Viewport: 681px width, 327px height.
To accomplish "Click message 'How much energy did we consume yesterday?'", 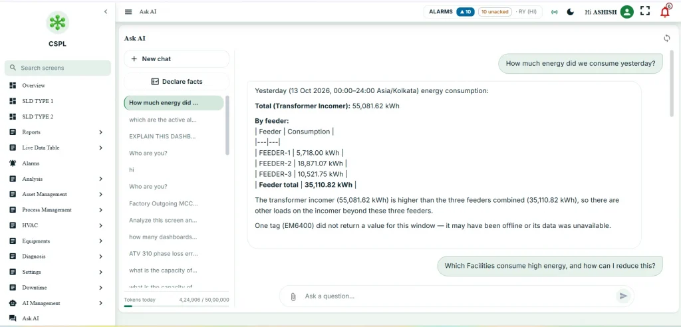I will 581,63.
